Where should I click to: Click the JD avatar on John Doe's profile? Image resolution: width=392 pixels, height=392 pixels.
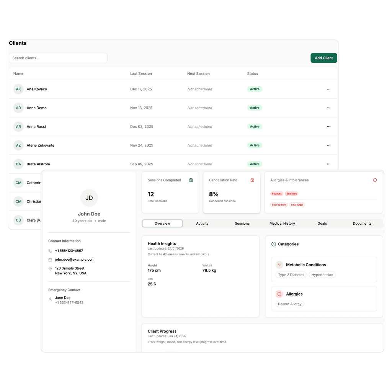point(89,198)
